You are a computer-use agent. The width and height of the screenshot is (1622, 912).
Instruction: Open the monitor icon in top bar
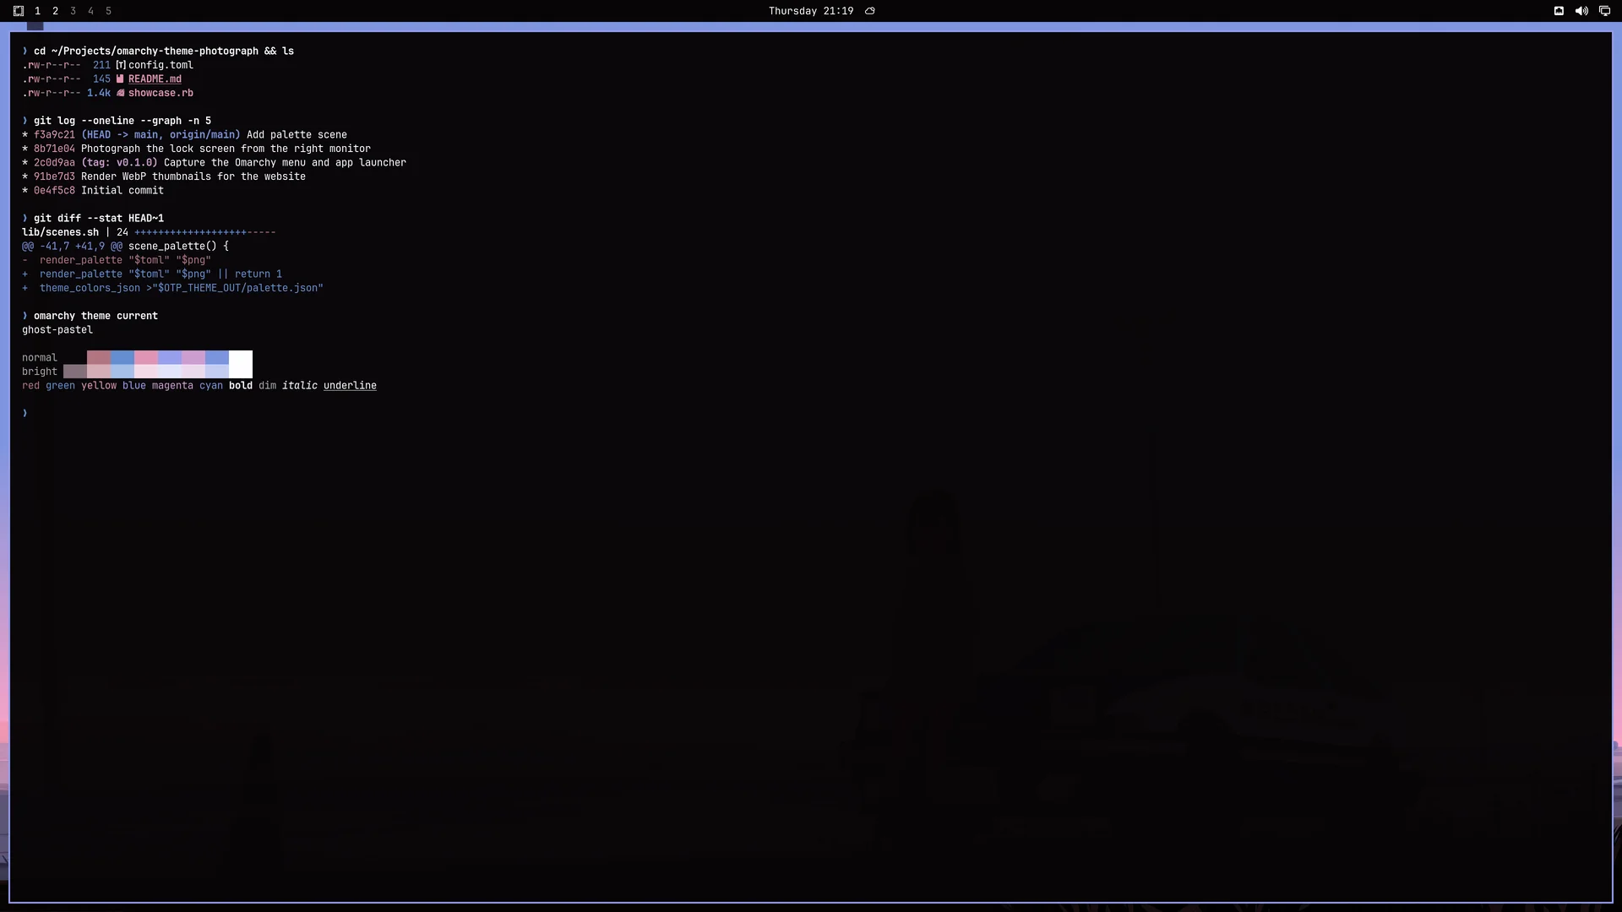click(x=1604, y=11)
